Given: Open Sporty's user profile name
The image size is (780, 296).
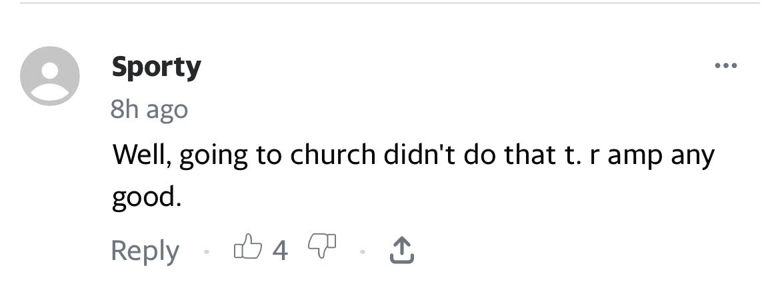Looking at the screenshot, I should tap(156, 67).
